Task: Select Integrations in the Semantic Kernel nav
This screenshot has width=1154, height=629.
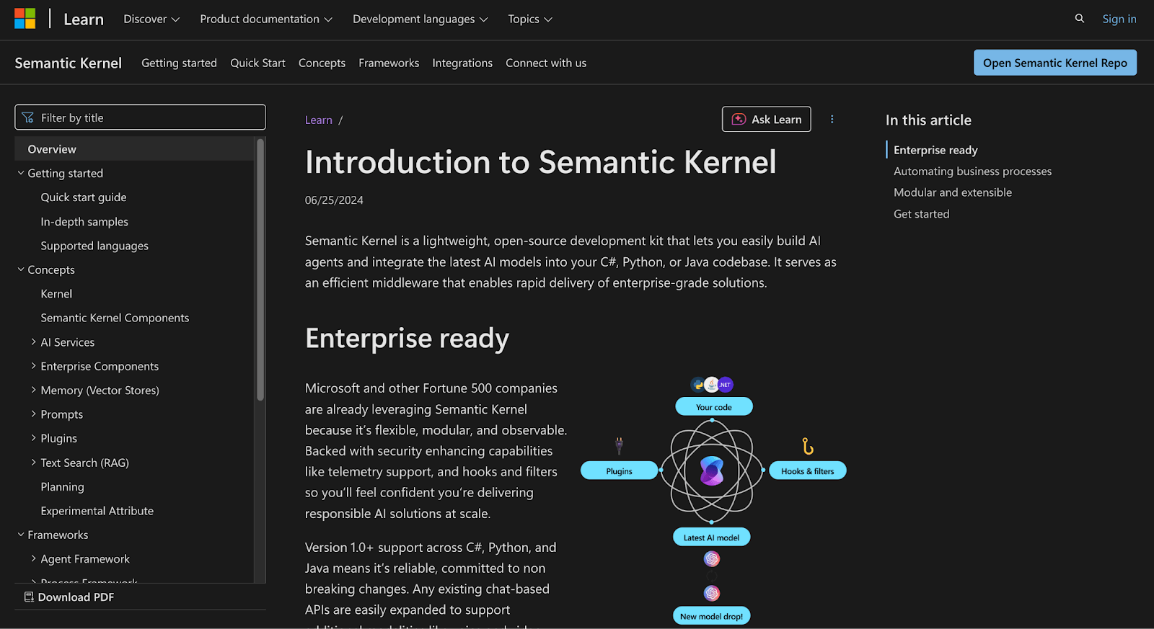Action: pos(462,63)
